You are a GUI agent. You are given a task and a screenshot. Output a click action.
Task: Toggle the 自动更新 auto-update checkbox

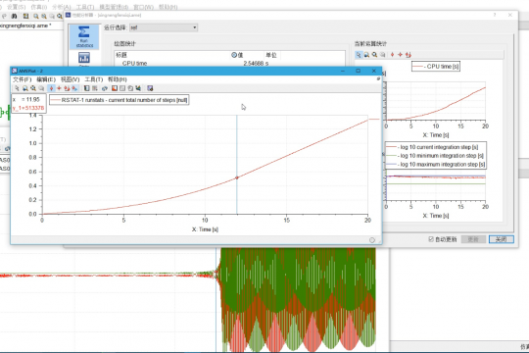point(431,239)
